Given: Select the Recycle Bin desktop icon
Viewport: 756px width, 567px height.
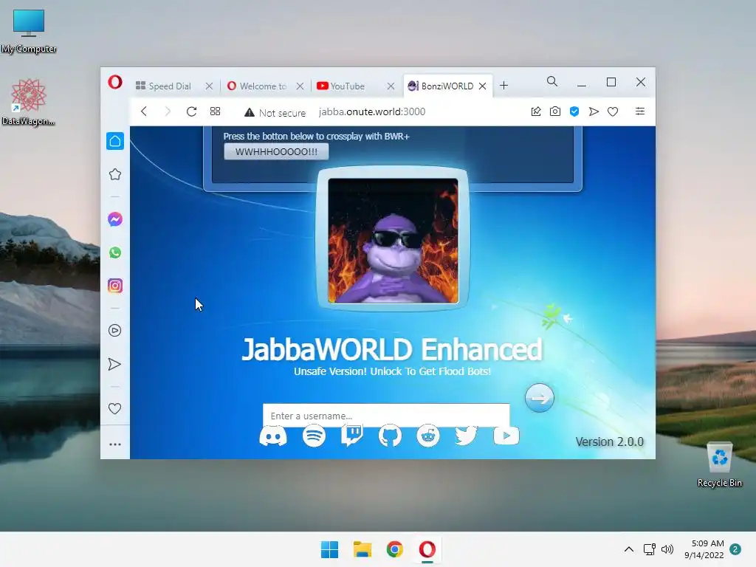Looking at the screenshot, I should tap(719, 465).
